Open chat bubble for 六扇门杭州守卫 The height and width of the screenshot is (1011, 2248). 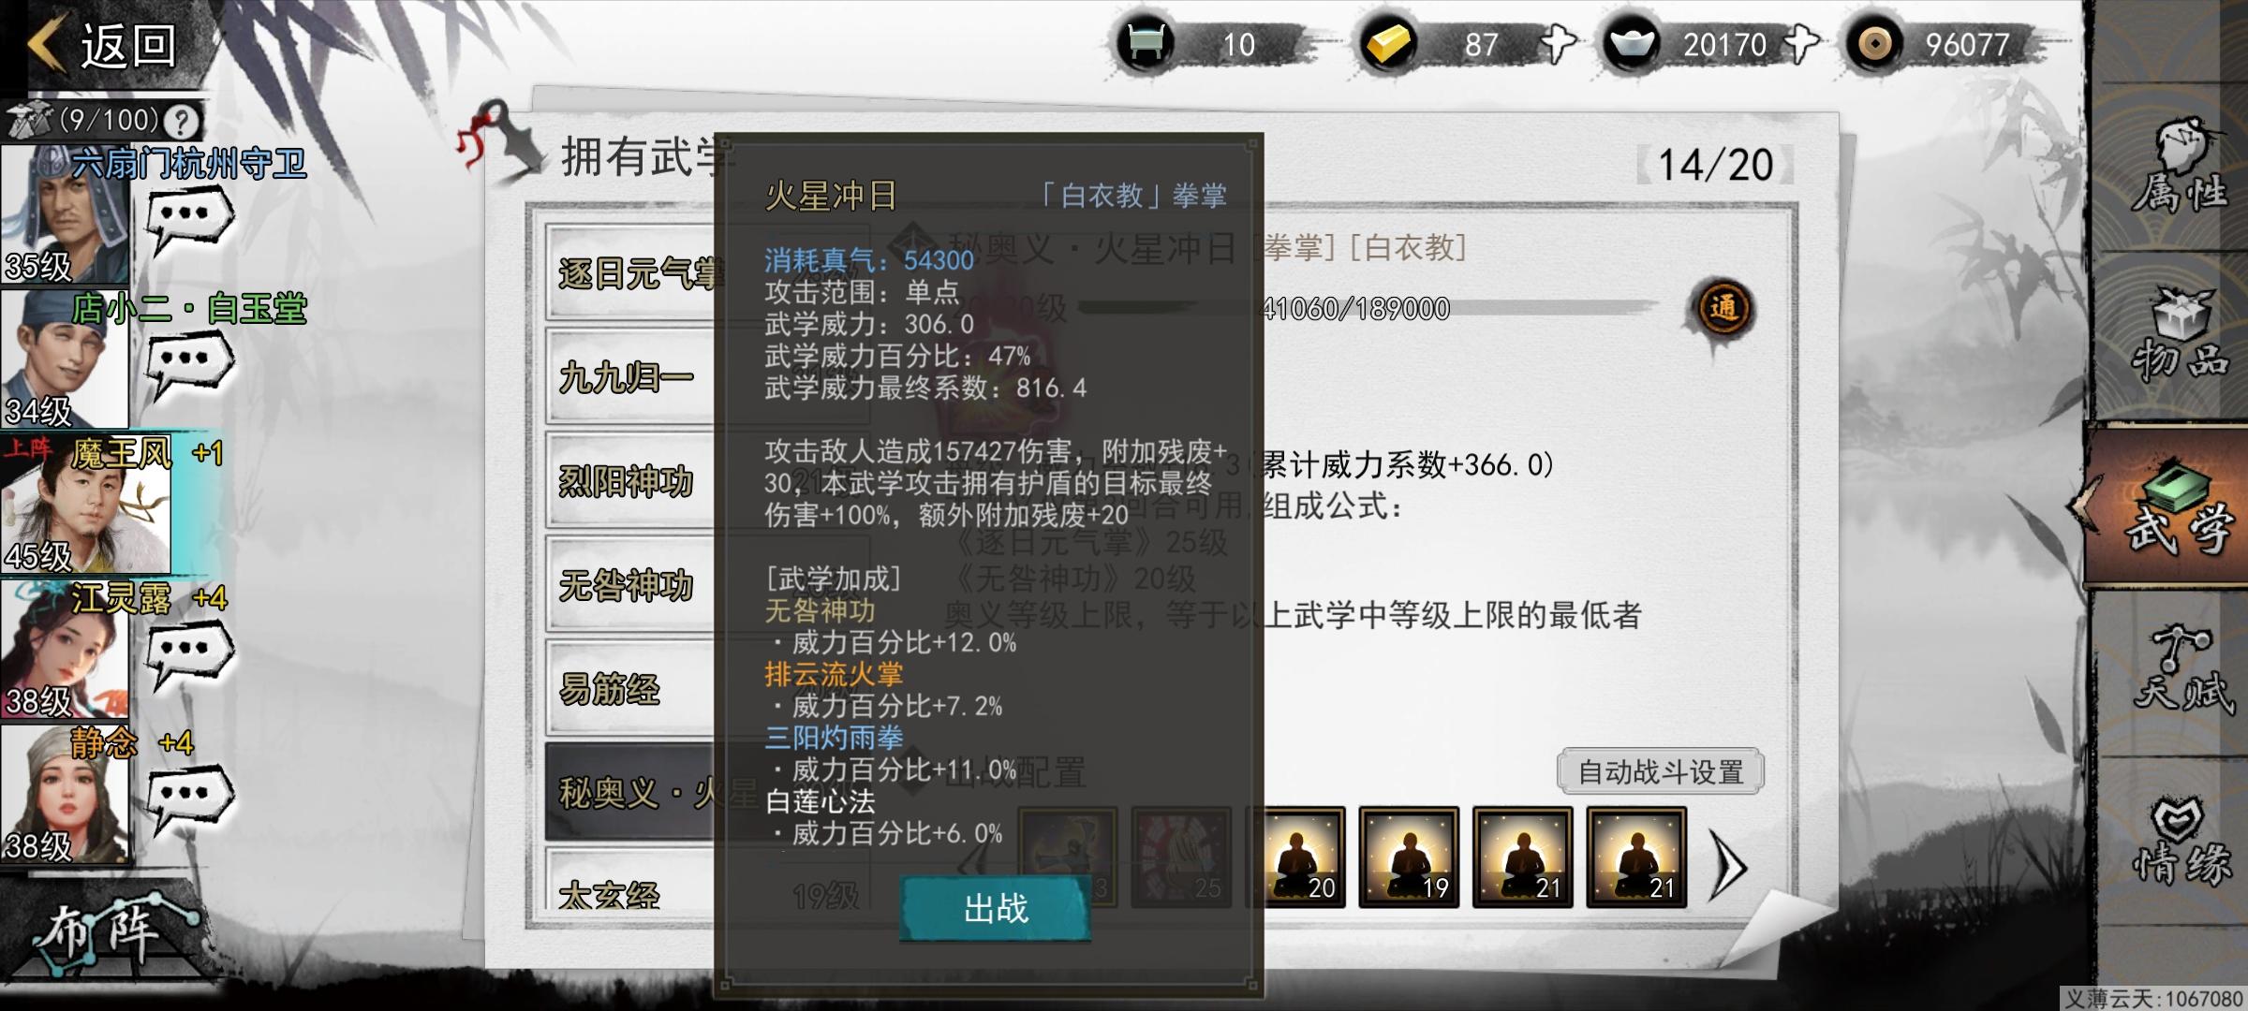click(188, 219)
